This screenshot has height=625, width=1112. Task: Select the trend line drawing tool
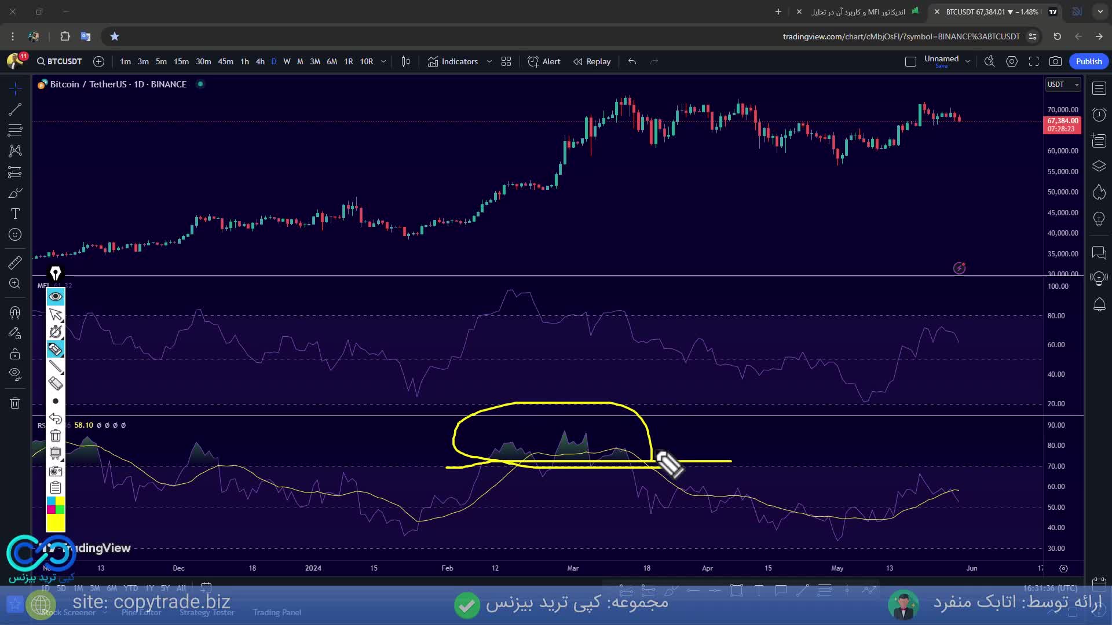[15, 109]
